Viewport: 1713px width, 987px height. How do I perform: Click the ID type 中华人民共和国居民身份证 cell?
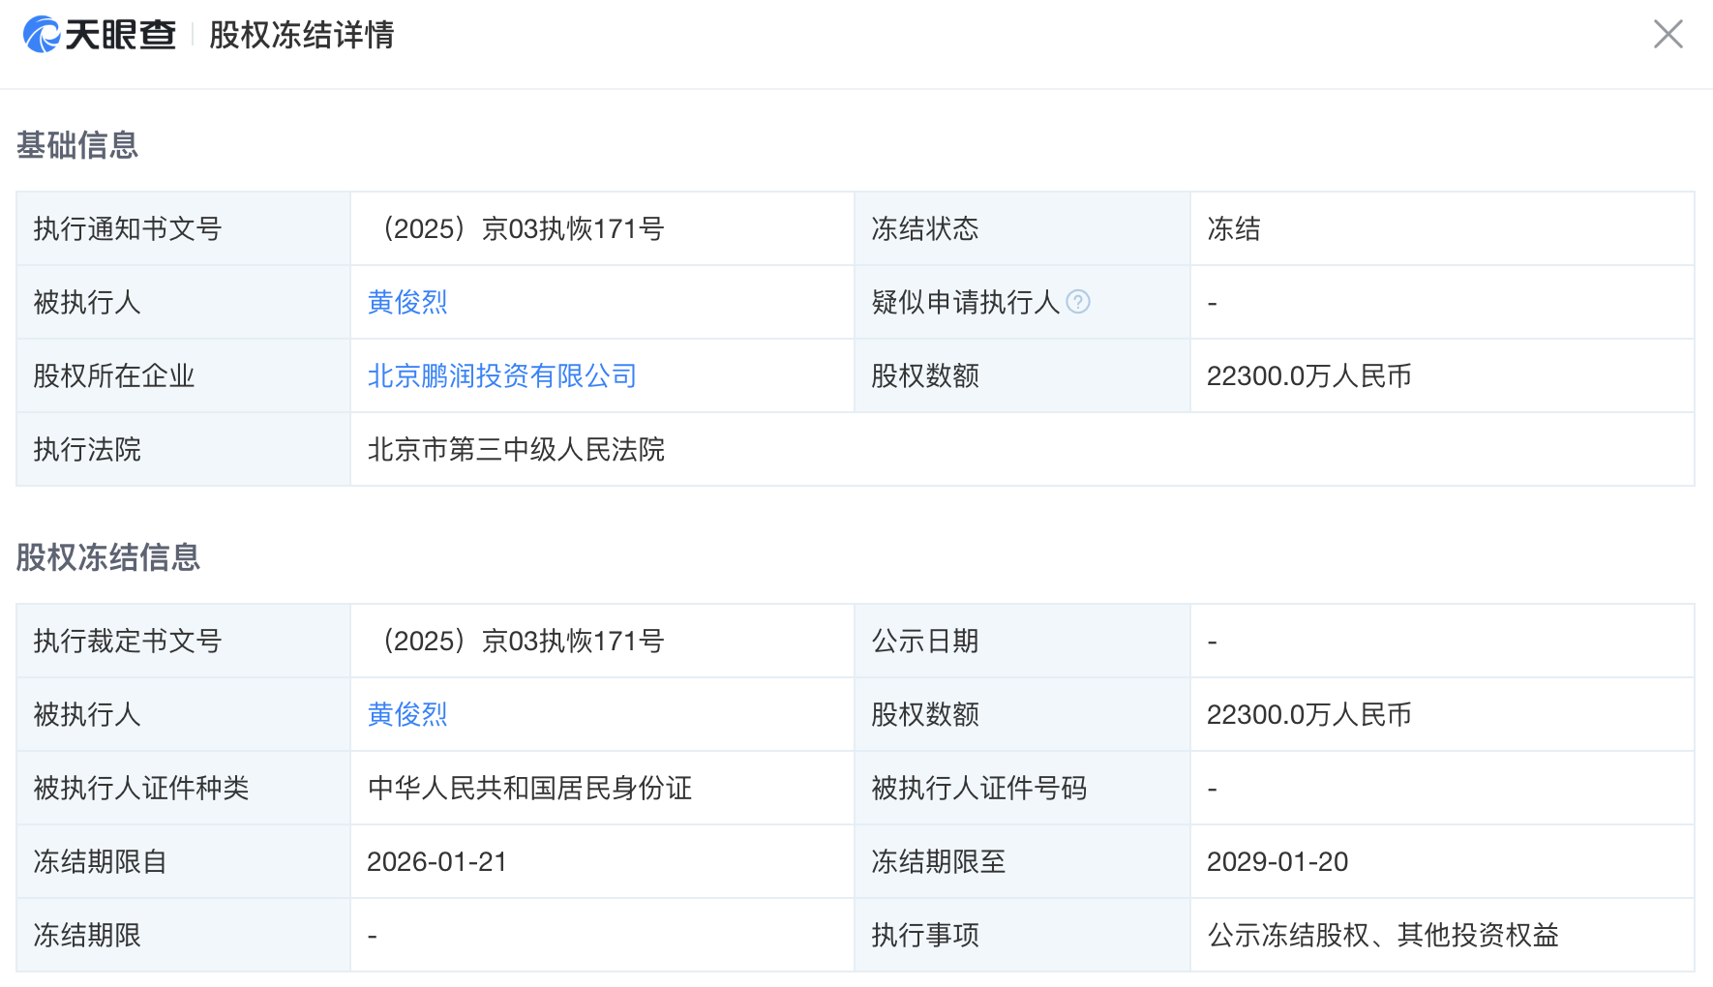coord(530,788)
